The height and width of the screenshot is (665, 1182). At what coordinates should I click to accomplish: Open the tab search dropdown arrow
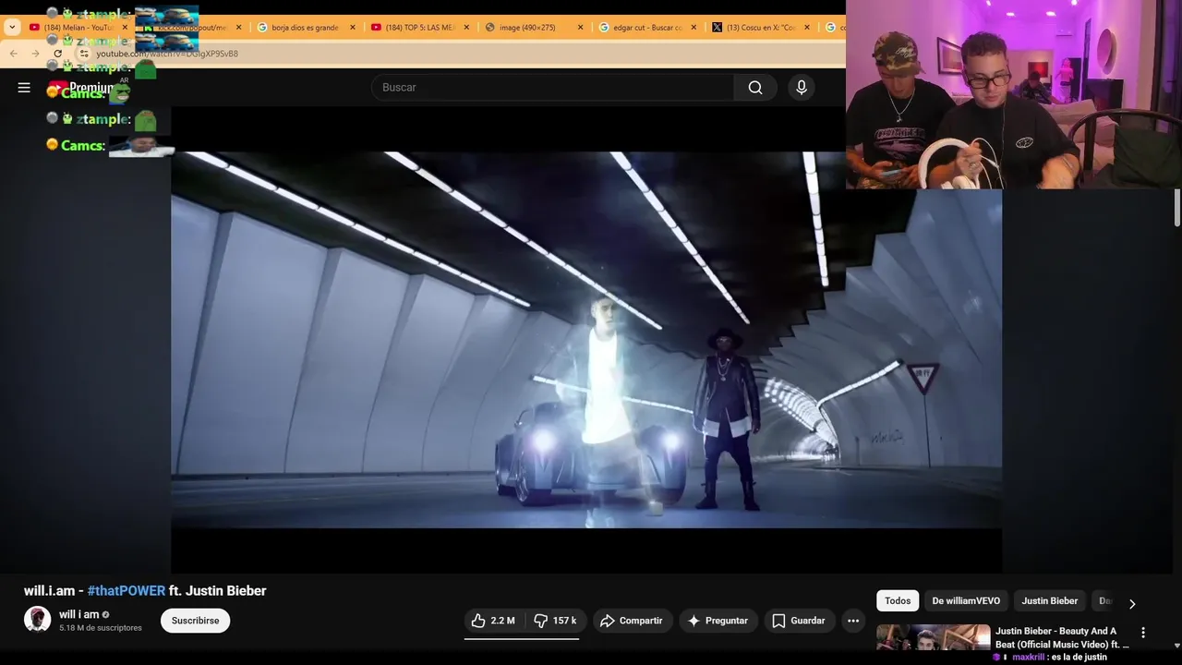[x=12, y=27]
